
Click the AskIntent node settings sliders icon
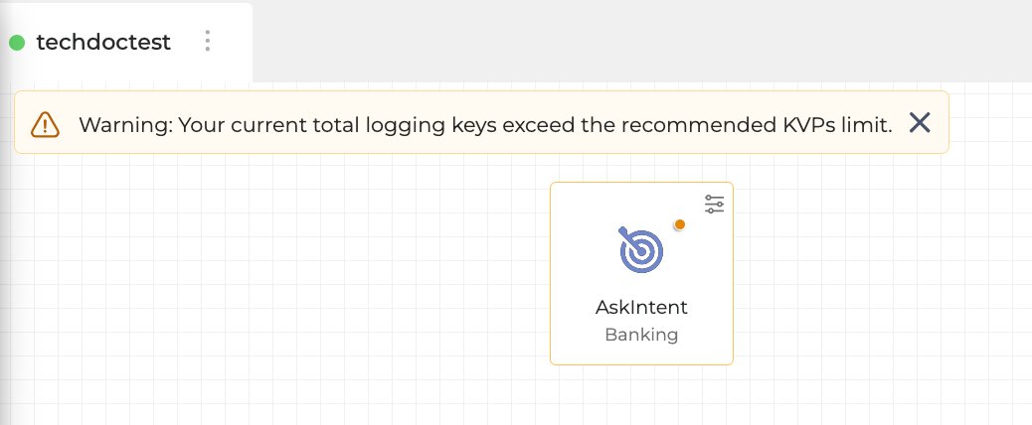(715, 204)
